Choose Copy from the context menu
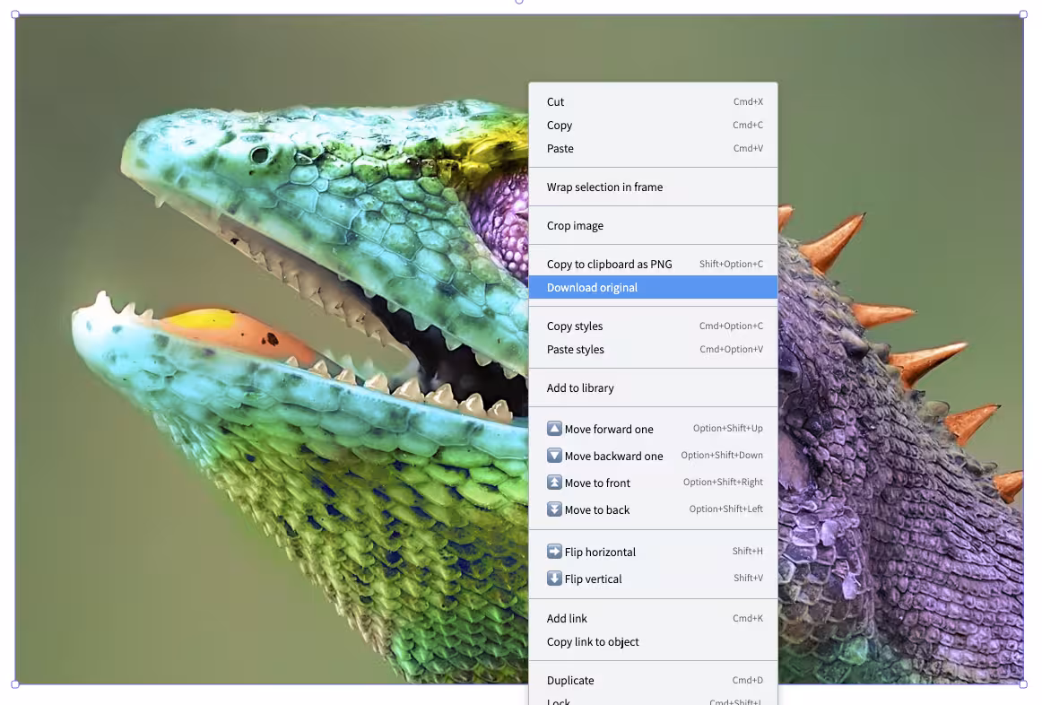The image size is (1042, 705). pyautogui.click(x=653, y=125)
